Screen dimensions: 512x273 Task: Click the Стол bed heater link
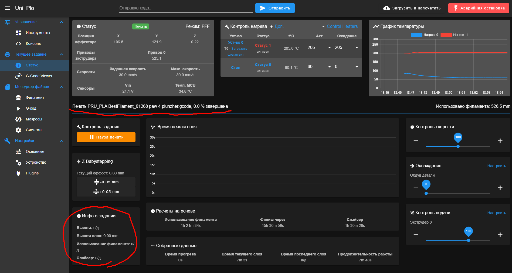tap(236, 68)
